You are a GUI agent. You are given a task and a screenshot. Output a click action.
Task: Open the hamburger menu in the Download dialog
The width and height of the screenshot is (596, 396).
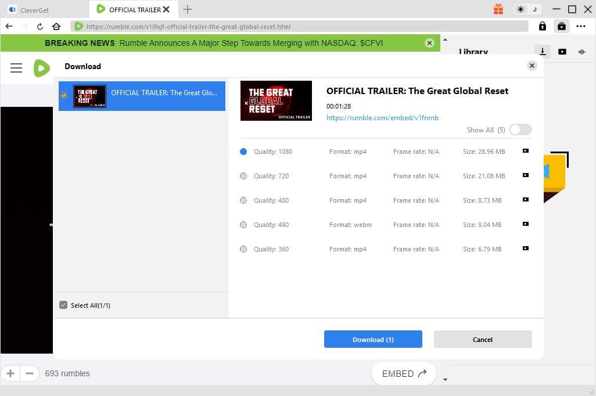tap(16, 68)
